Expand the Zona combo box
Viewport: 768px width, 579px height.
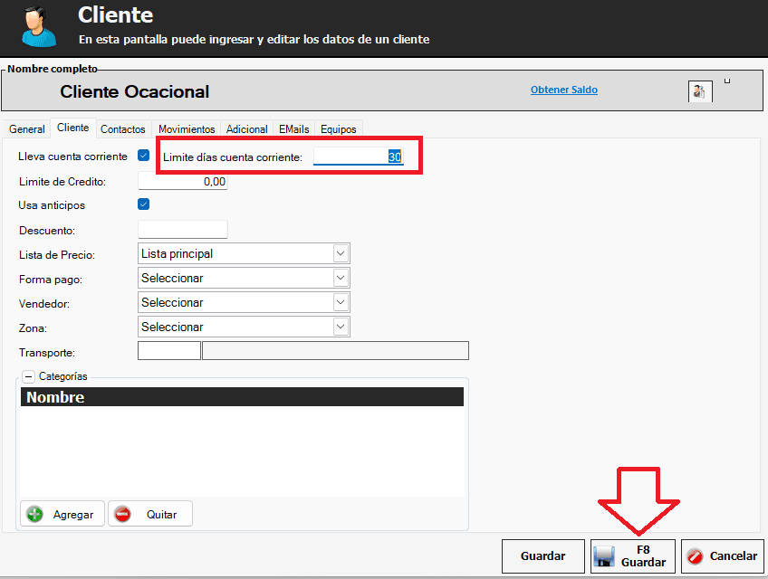[x=341, y=327]
